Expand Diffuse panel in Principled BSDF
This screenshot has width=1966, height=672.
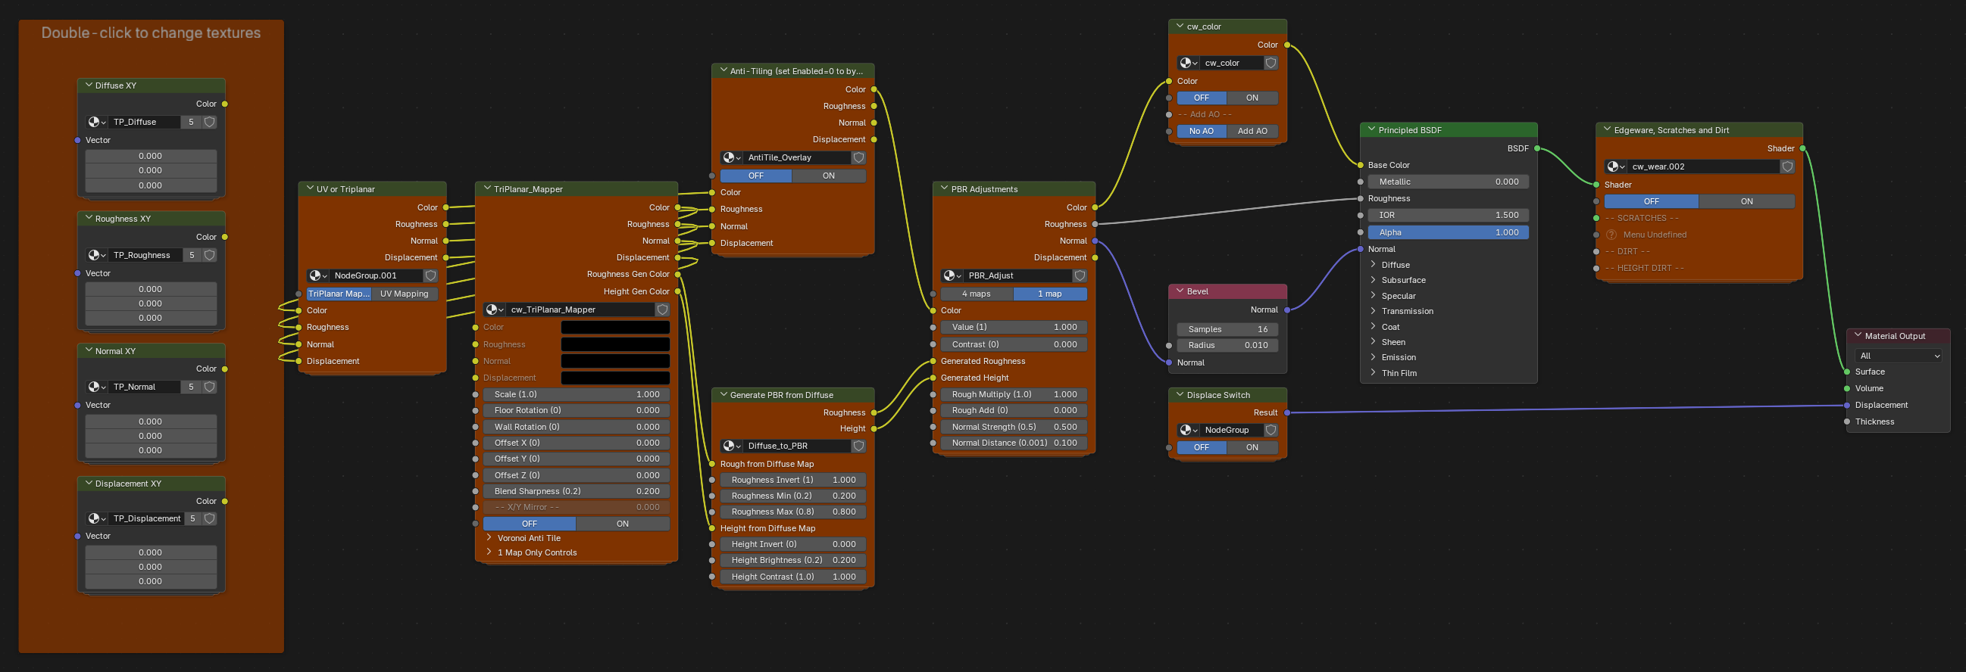tap(1373, 265)
